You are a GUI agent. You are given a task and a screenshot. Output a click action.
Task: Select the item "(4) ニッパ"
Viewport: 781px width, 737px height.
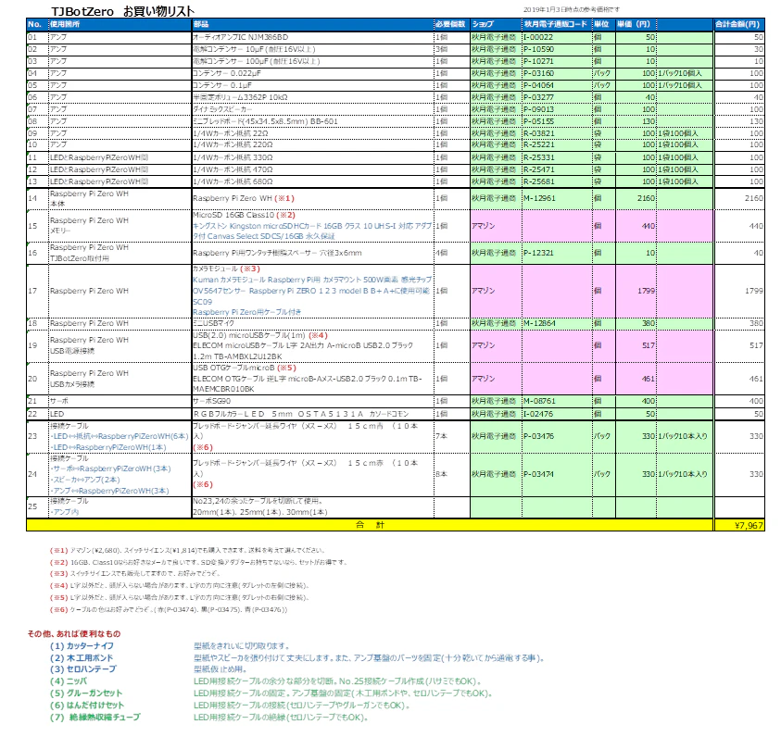point(69,681)
